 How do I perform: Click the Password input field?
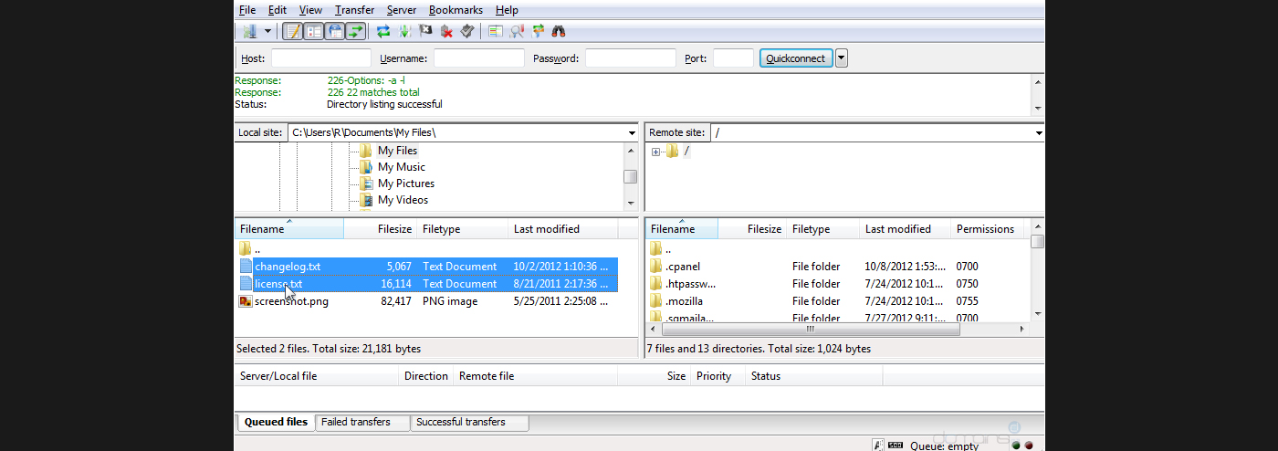[x=631, y=58]
